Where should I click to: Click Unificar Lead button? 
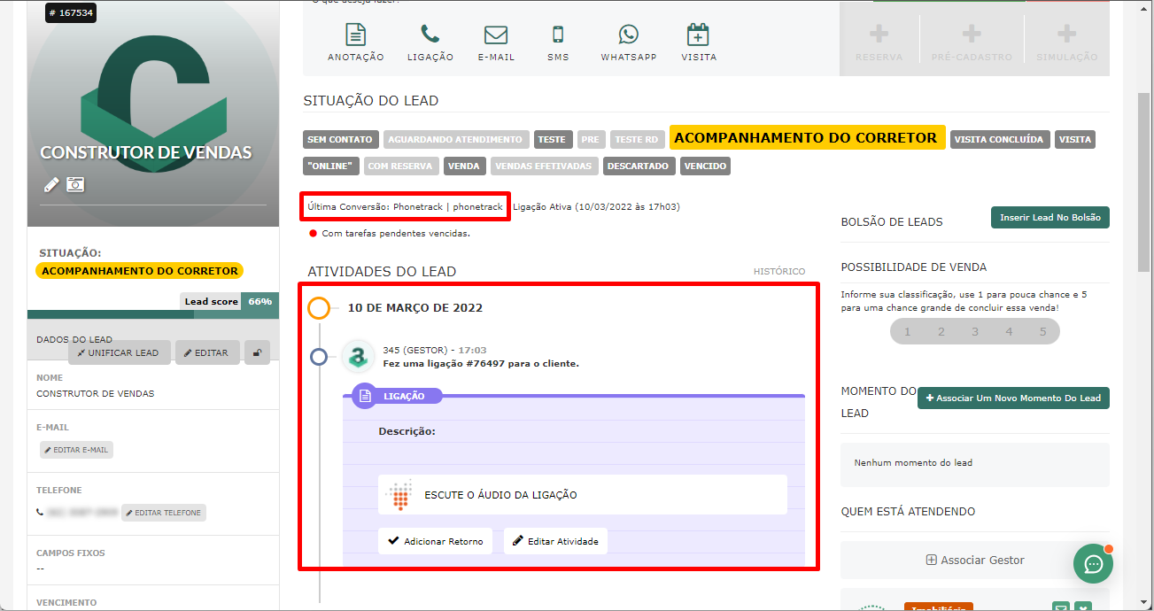coord(119,352)
